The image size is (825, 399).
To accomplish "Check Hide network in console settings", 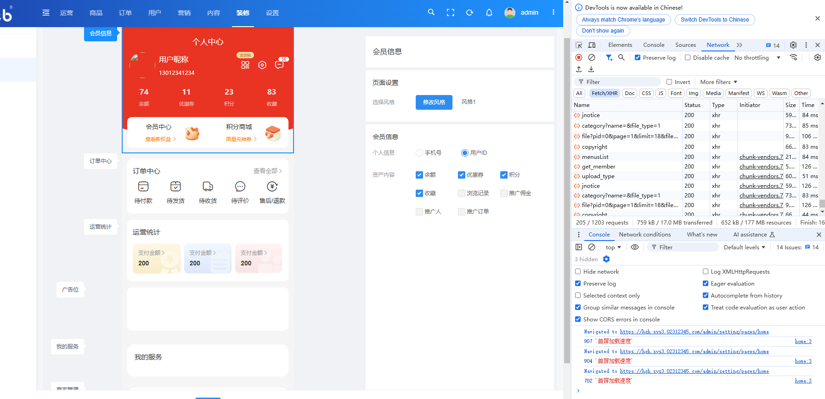I will click(578, 271).
